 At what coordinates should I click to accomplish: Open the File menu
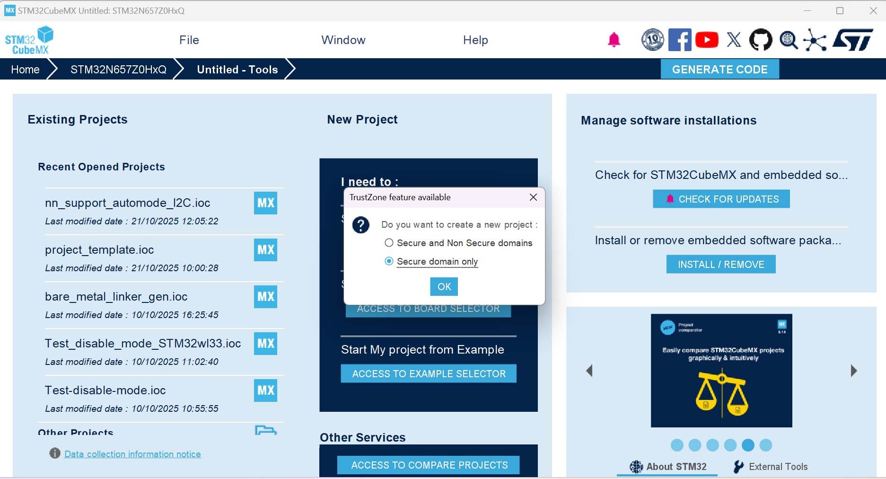[189, 40]
